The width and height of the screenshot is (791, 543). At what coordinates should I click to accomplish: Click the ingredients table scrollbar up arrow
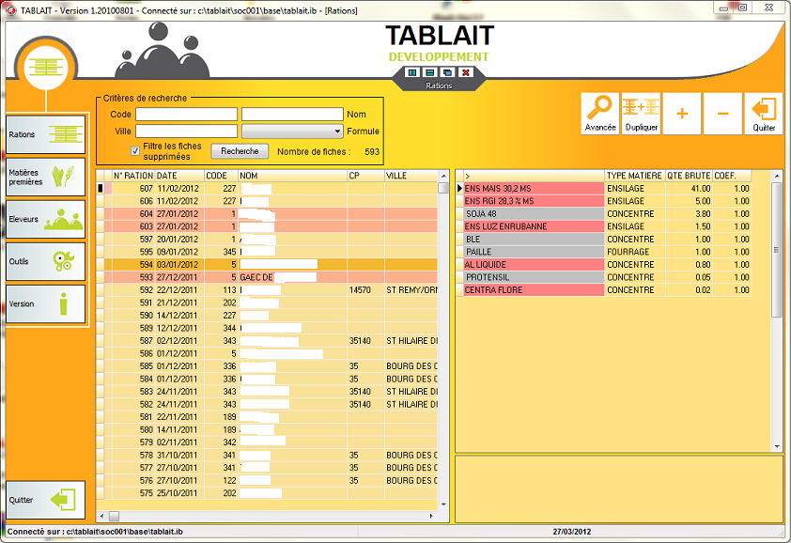(x=777, y=176)
